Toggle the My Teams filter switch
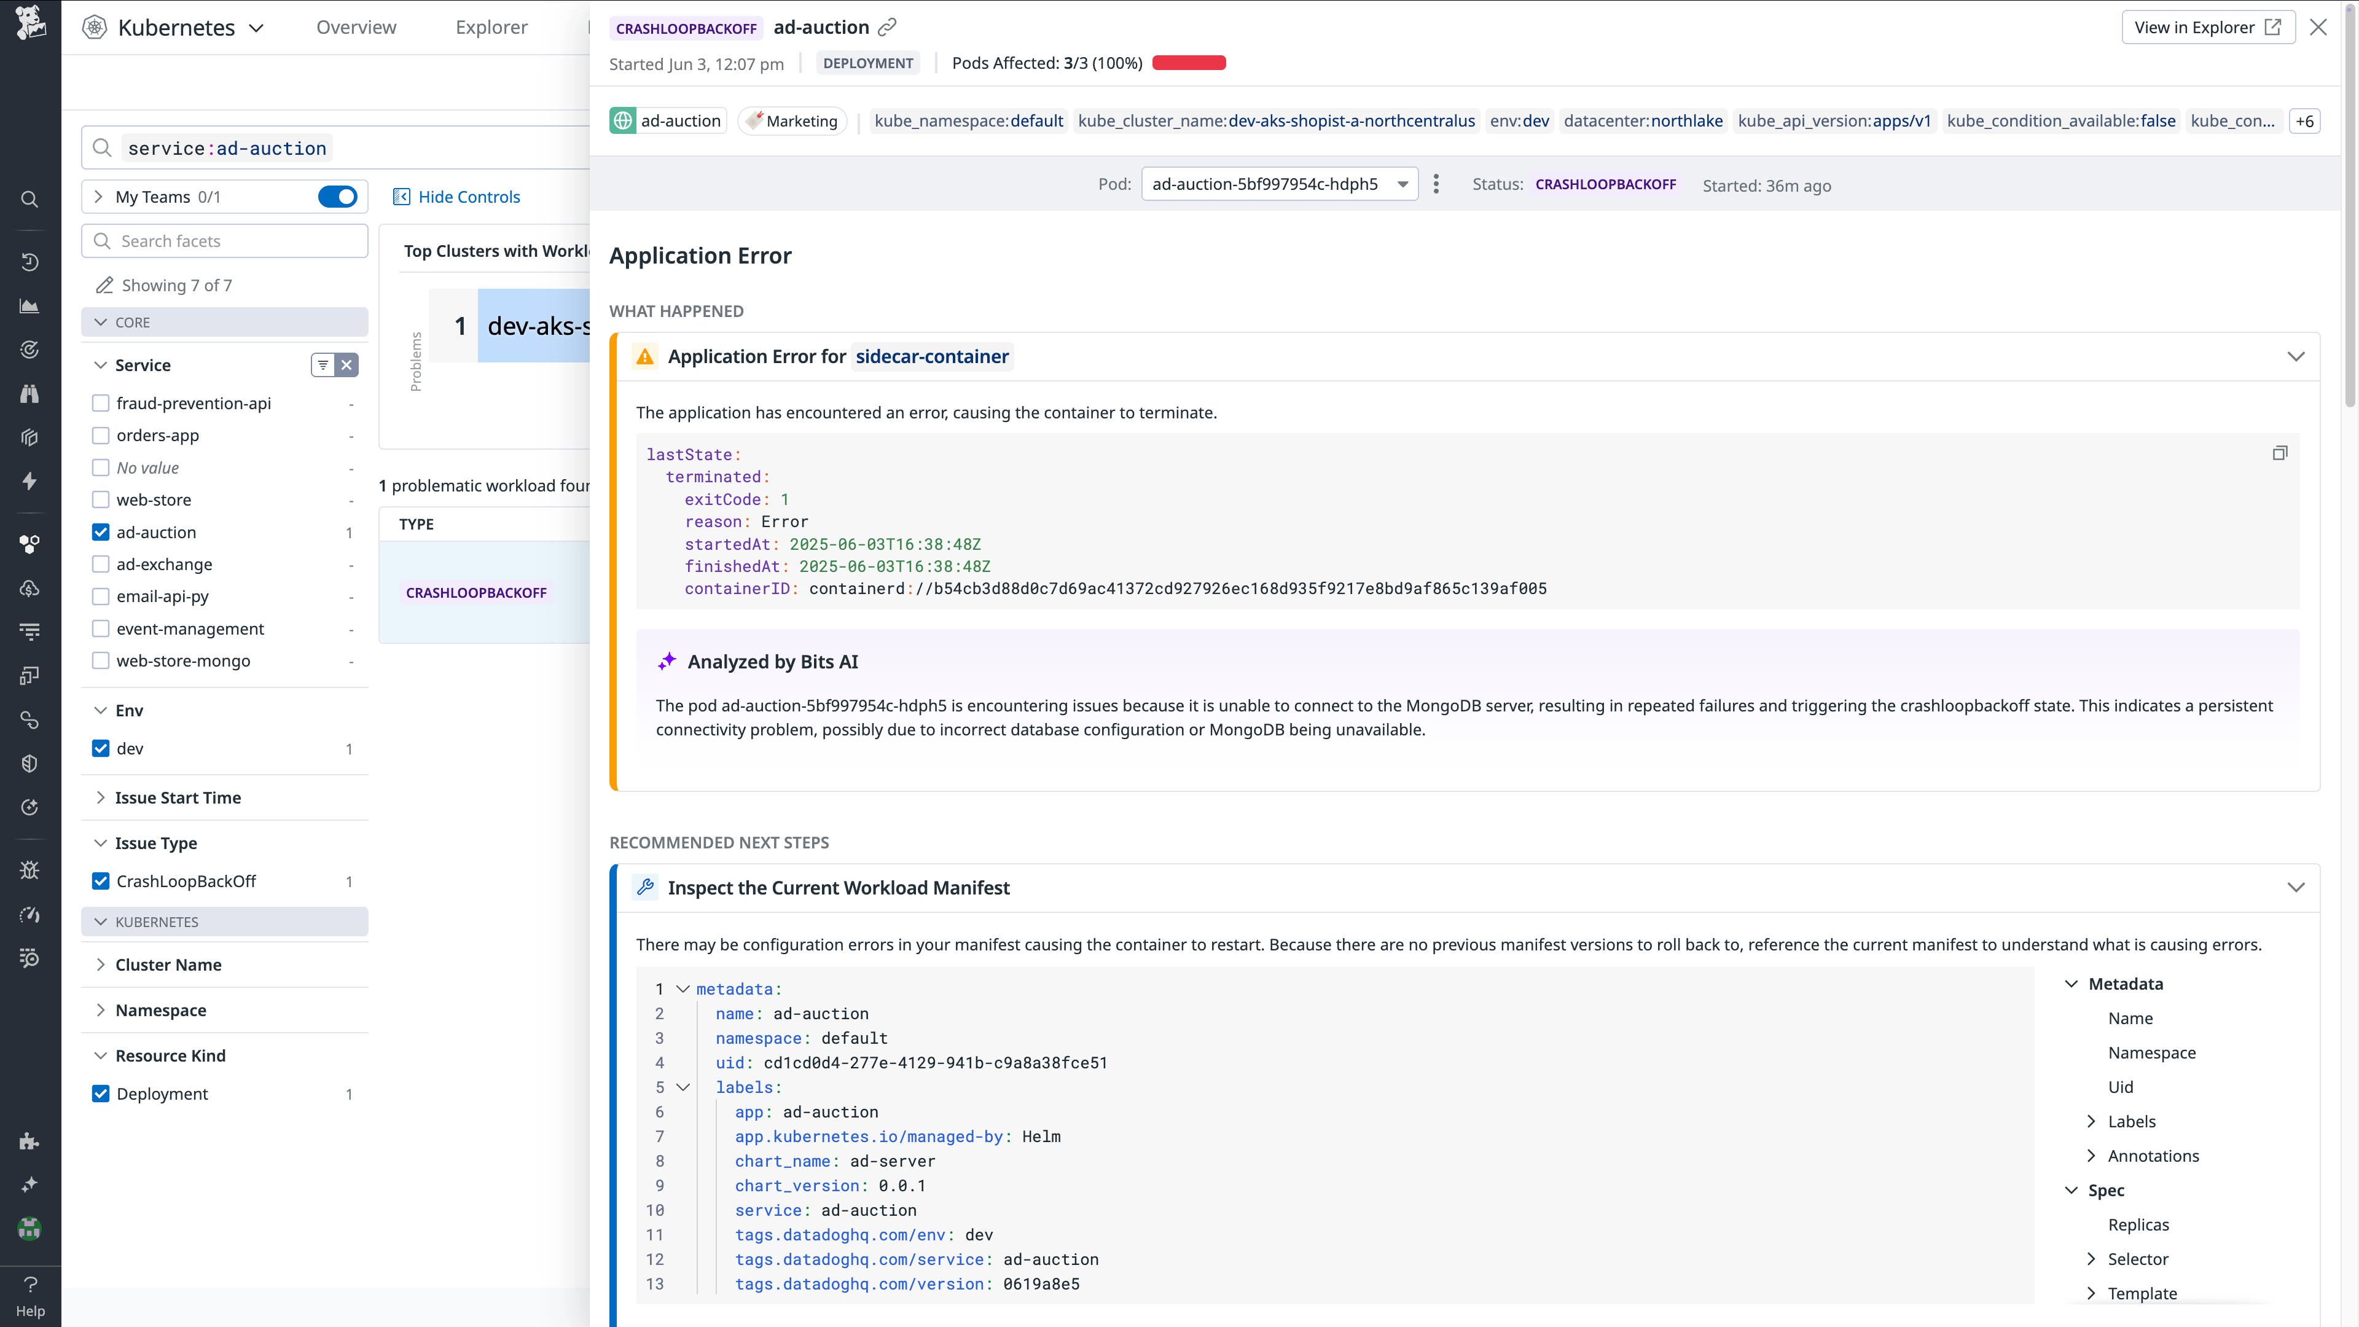2359x1327 pixels. click(337, 196)
